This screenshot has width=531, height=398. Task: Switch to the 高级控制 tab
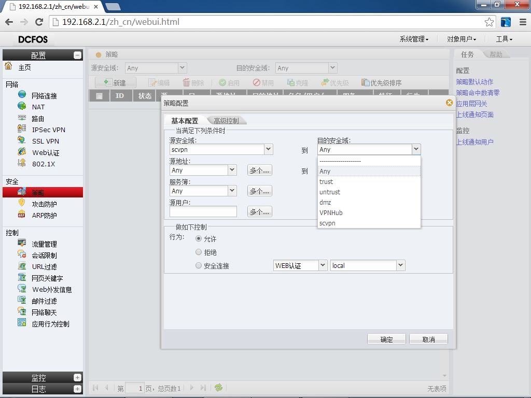click(226, 120)
